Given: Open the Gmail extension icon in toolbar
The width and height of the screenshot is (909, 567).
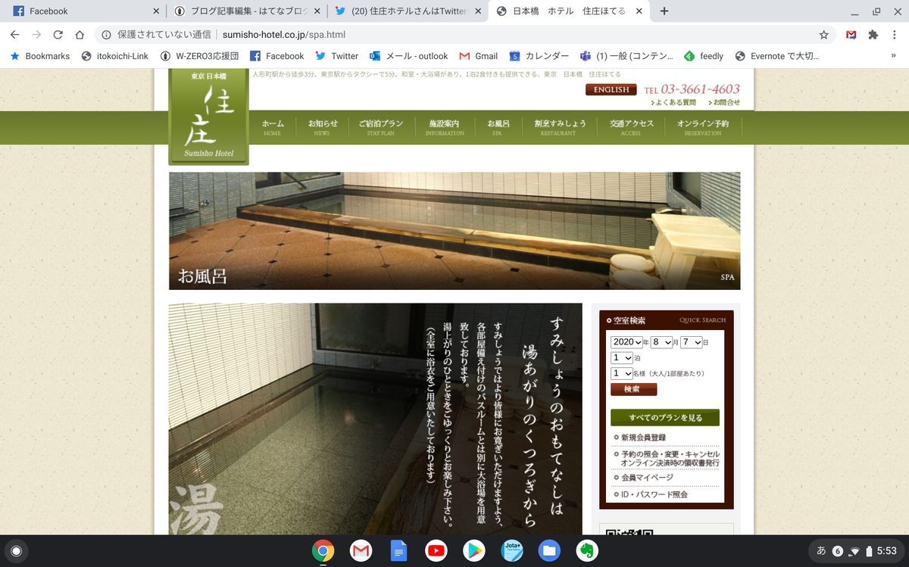Looking at the screenshot, I should pyautogui.click(x=851, y=35).
